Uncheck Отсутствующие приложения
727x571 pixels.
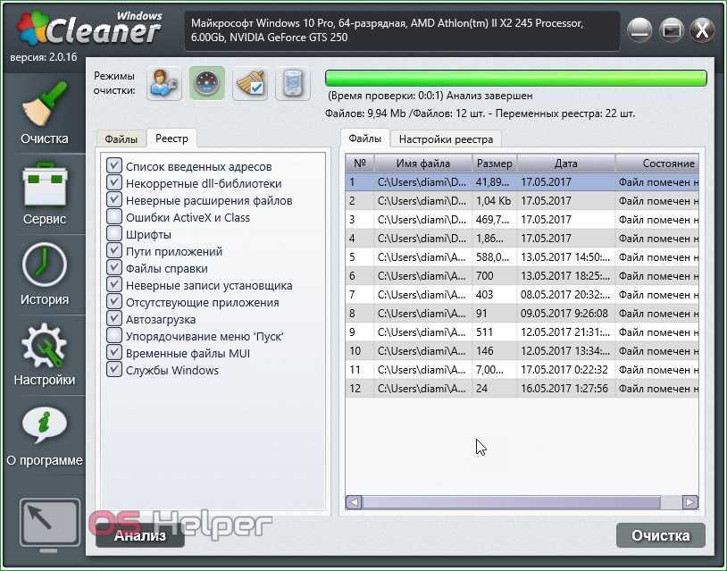tap(114, 301)
